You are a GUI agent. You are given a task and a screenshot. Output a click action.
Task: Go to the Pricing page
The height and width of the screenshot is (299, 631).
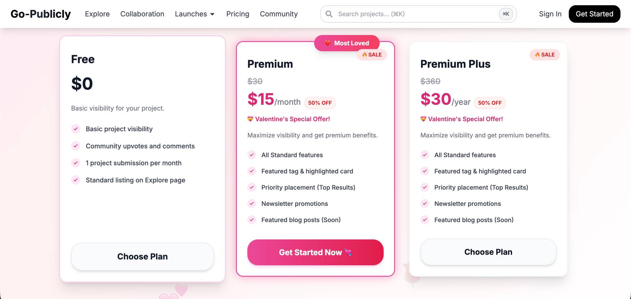point(238,14)
